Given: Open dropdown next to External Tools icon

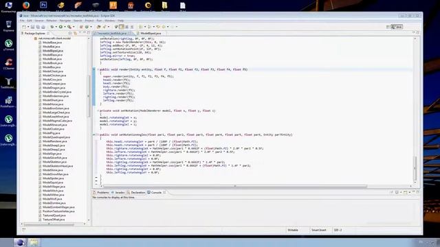Looking at the screenshot, I should click(74, 27).
